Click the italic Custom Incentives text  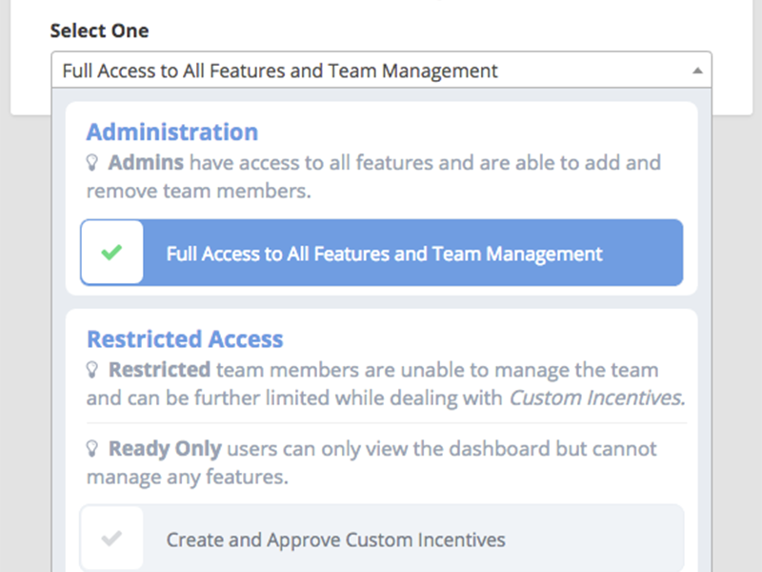tap(596, 397)
